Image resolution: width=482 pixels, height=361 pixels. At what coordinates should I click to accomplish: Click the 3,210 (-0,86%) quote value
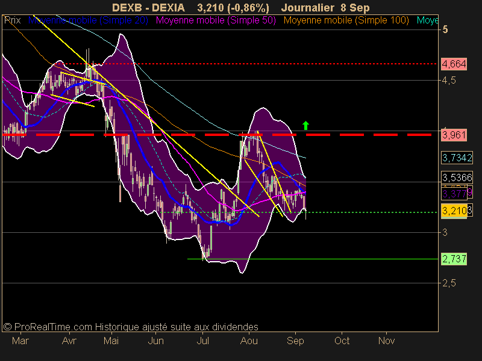pyautogui.click(x=233, y=8)
